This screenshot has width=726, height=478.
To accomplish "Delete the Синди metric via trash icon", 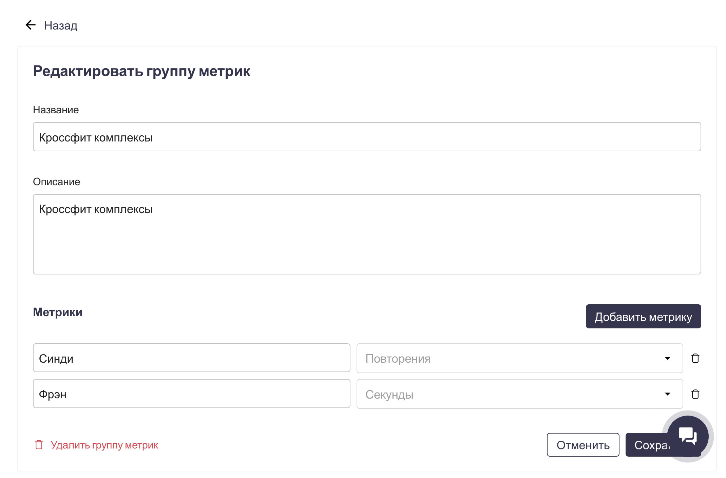I will click(x=695, y=358).
